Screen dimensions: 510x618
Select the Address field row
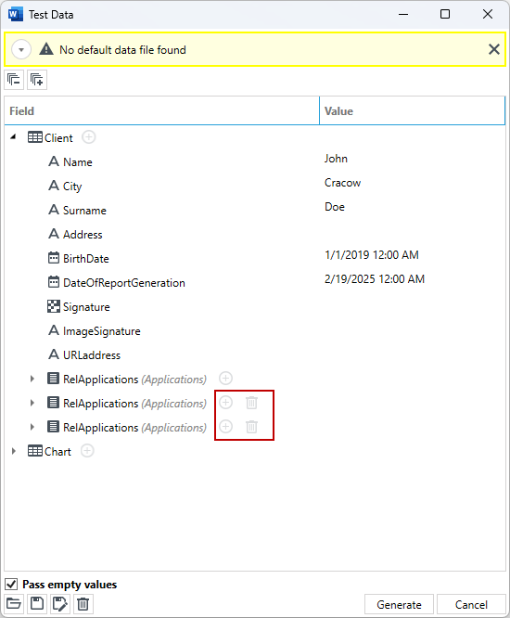(255, 234)
